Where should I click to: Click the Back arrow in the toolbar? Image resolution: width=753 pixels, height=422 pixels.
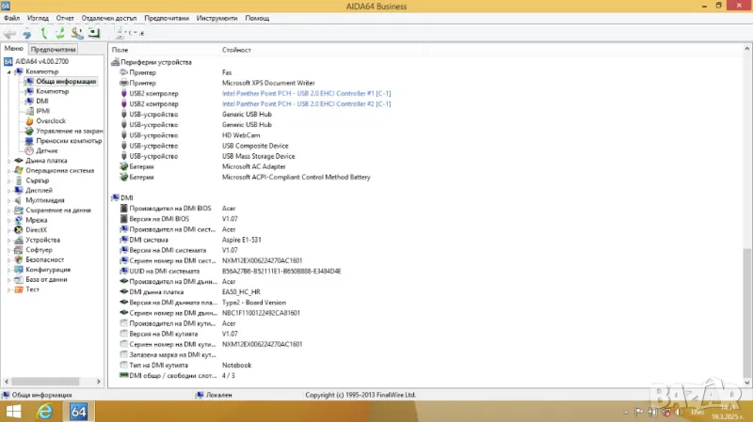(9, 33)
